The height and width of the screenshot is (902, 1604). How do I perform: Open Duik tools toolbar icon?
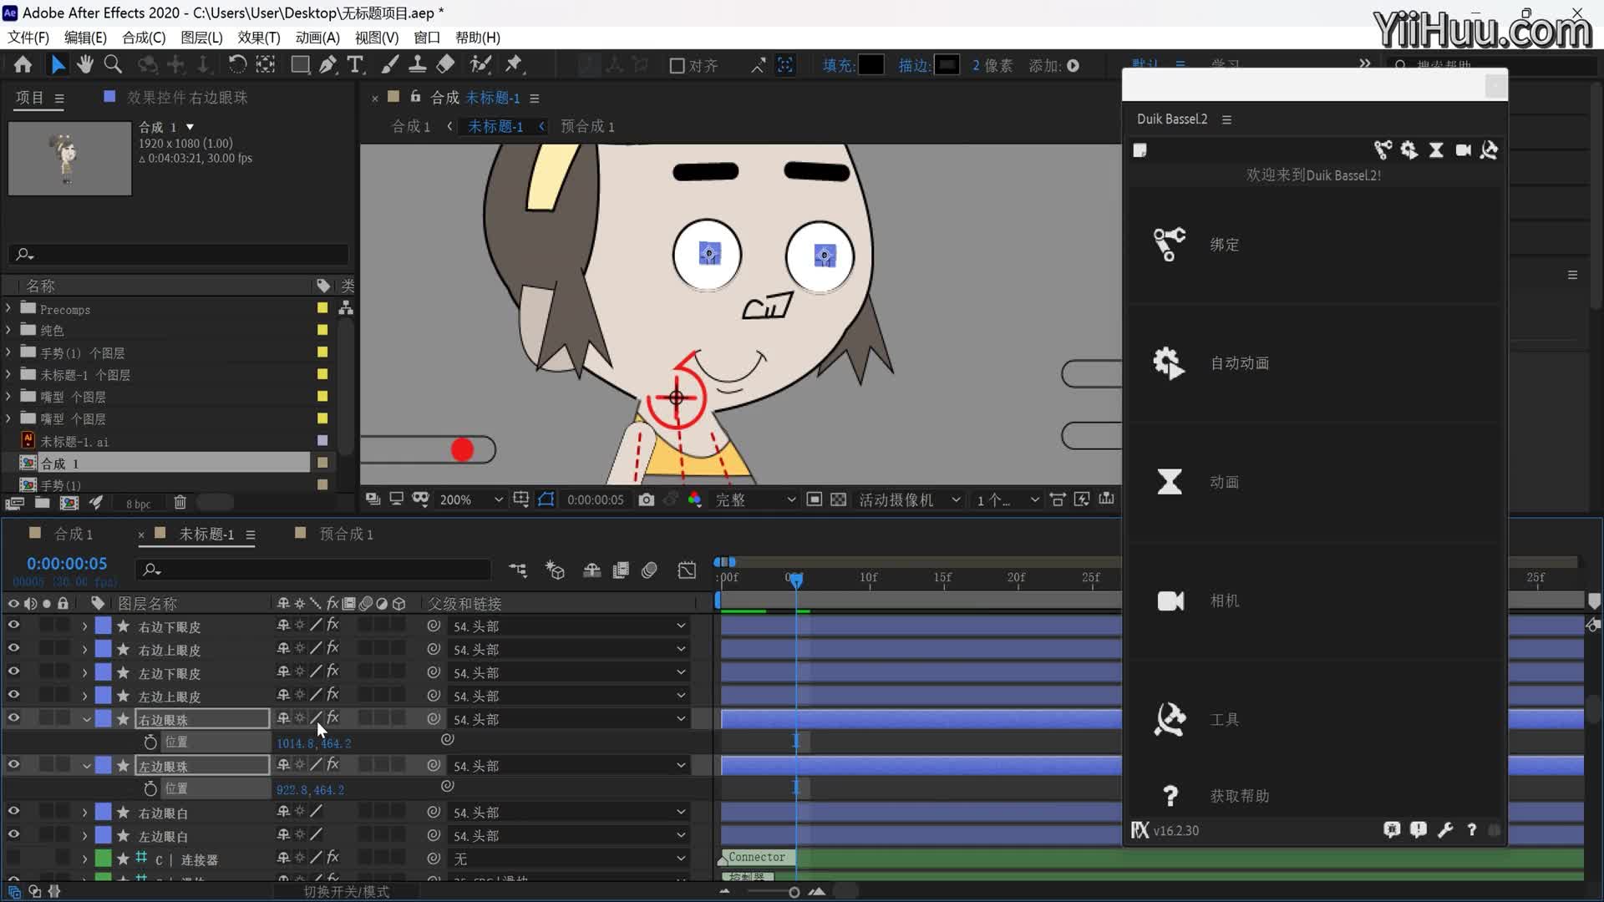1490,150
